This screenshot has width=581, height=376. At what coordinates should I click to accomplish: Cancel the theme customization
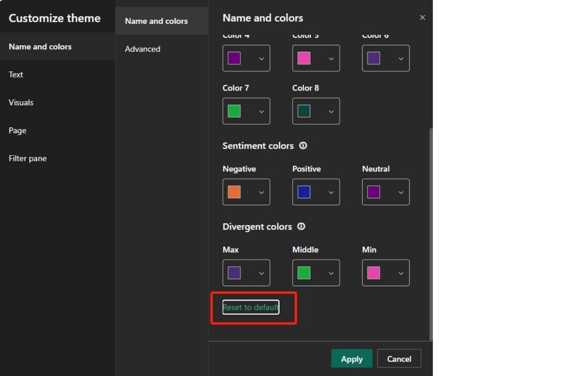[399, 359]
